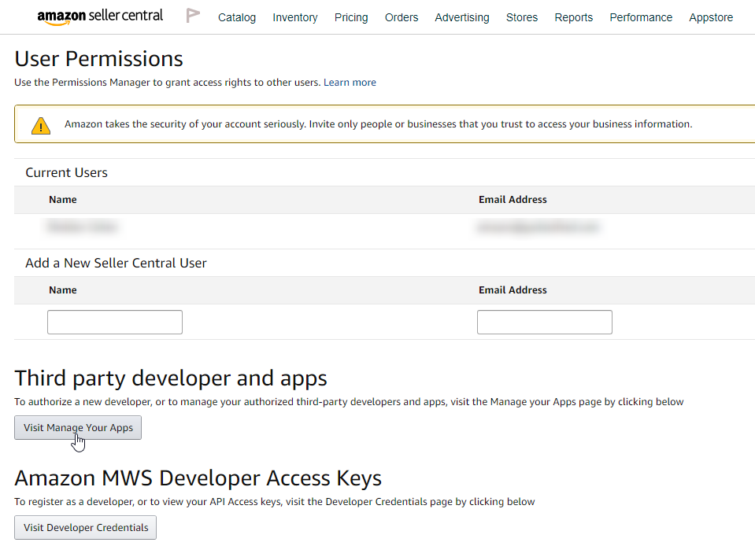Go to the Pricing menu

coord(351,17)
